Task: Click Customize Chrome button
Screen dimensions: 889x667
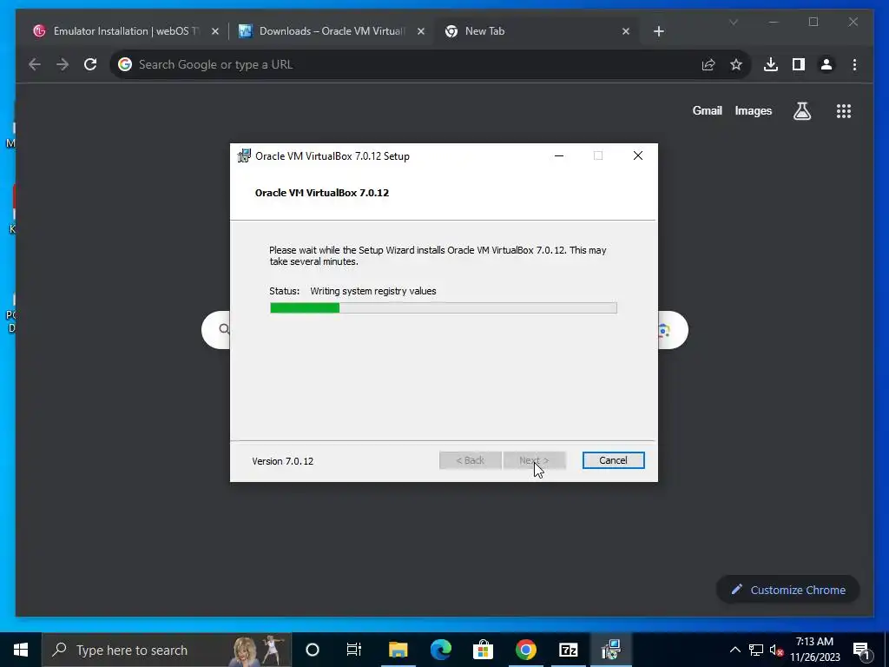Action: 788,590
